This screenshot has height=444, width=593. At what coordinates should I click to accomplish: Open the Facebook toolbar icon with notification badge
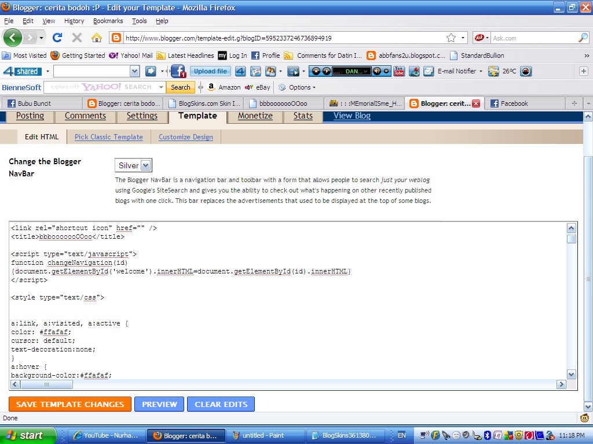coord(178,71)
